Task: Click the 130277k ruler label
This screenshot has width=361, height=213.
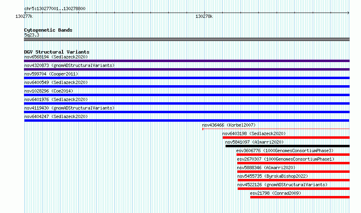Action: click(x=24, y=16)
